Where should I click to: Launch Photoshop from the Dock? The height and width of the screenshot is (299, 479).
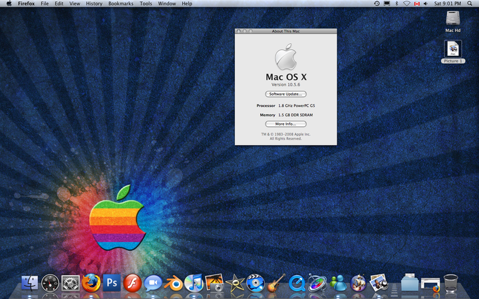point(112,282)
